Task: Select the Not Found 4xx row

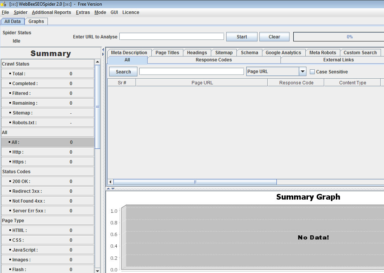Action: pos(48,201)
